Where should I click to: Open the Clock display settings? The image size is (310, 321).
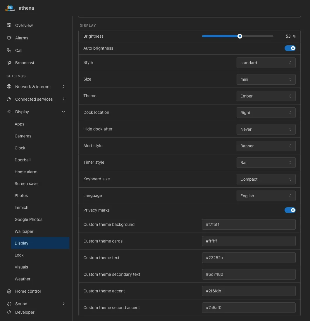(20, 148)
